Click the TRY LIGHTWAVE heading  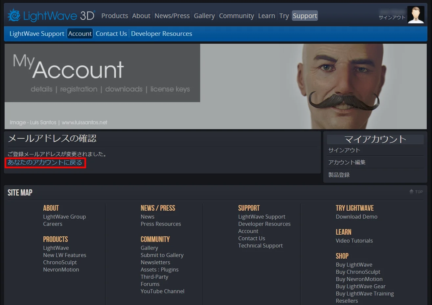point(355,208)
